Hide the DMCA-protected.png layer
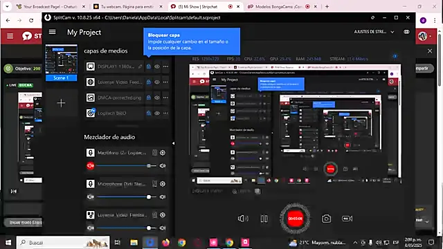Image resolution: width=443 pixels, height=249 pixels. [157, 98]
